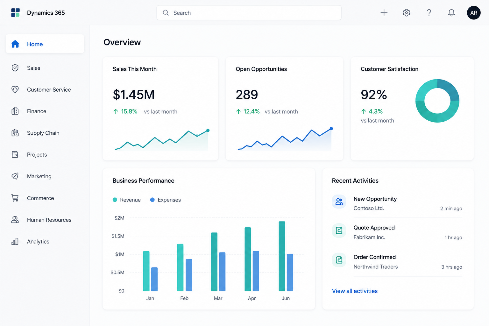
Task: Click the Customer Service heart icon
Action: pyautogui.click(x=15, y=89)
